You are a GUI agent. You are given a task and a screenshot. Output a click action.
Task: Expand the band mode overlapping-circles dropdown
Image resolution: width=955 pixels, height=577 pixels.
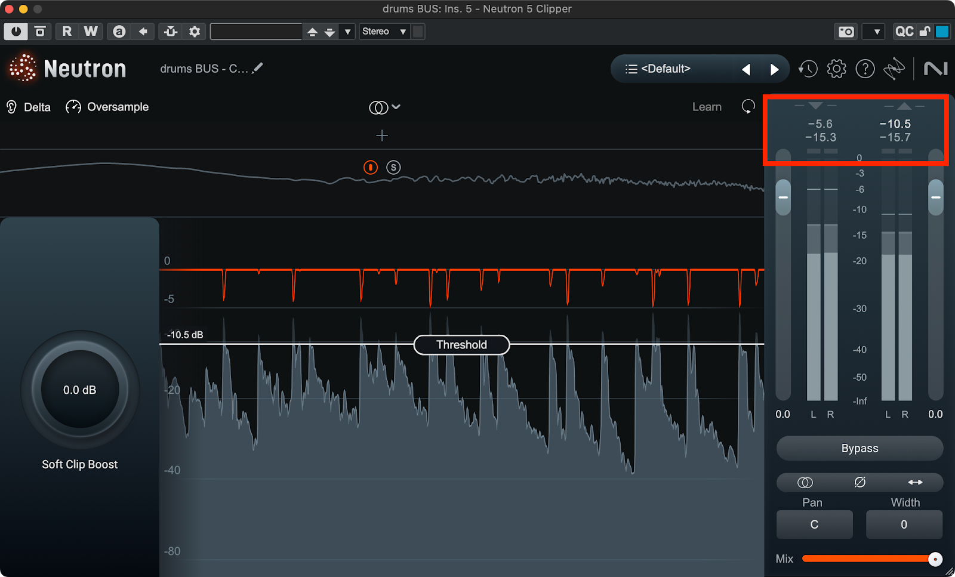[384, 107]
